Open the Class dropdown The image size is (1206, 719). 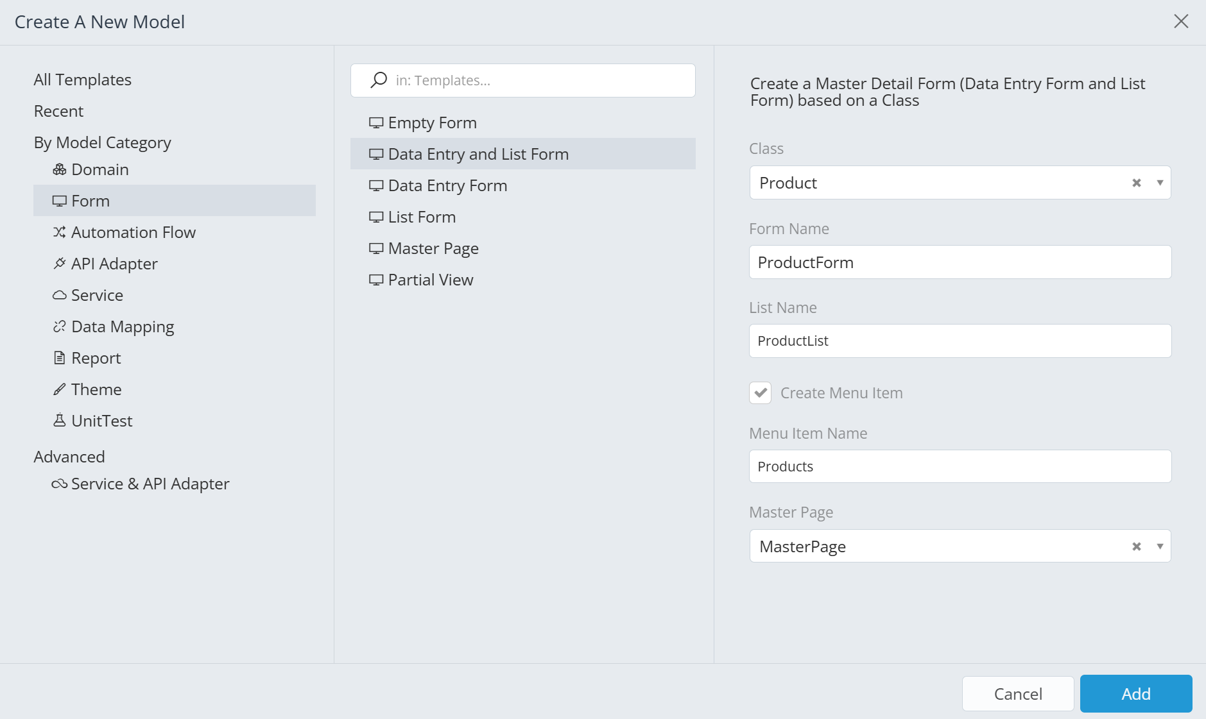coord(1159,182)
